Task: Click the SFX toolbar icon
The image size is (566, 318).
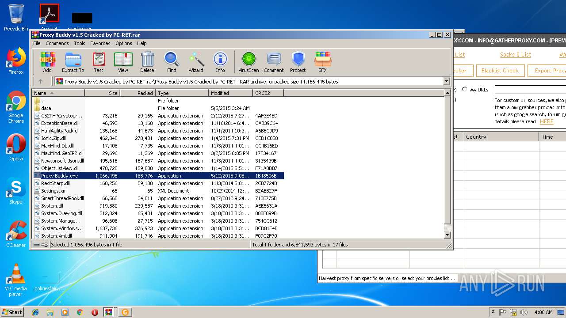Action: click(323, 62)
